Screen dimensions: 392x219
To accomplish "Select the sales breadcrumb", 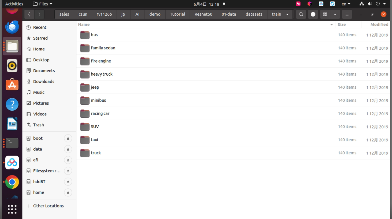I will coord(64,14).
